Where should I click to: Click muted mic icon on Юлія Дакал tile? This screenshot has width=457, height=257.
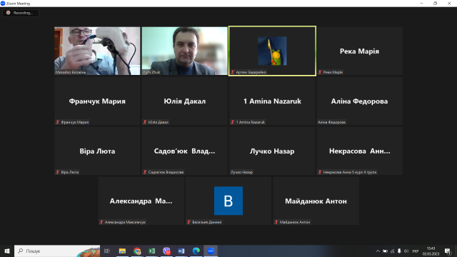[145, 122]
